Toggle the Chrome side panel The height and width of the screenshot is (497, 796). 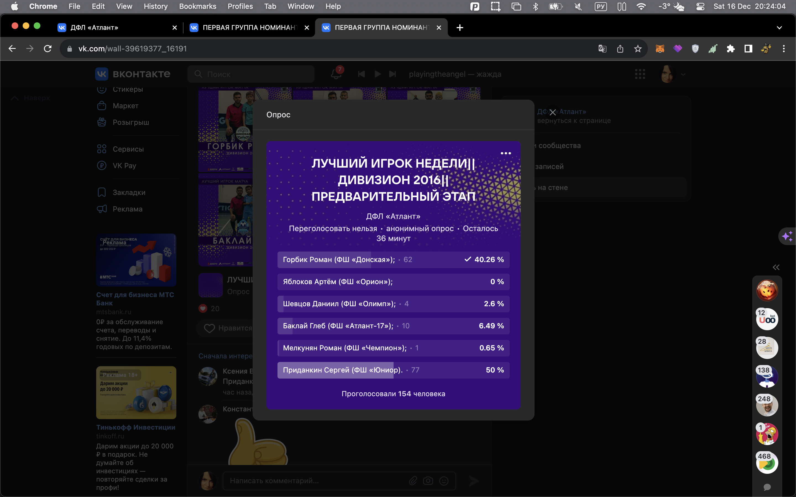point(748,49)
